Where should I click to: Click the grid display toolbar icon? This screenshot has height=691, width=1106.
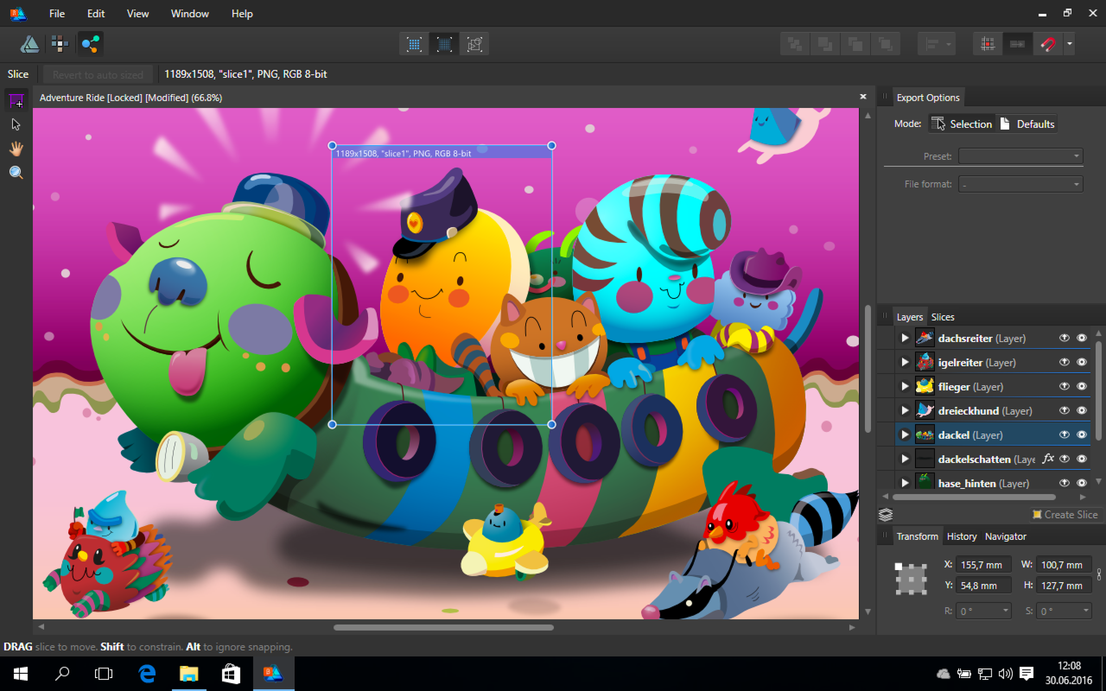[x=987, y=44]
